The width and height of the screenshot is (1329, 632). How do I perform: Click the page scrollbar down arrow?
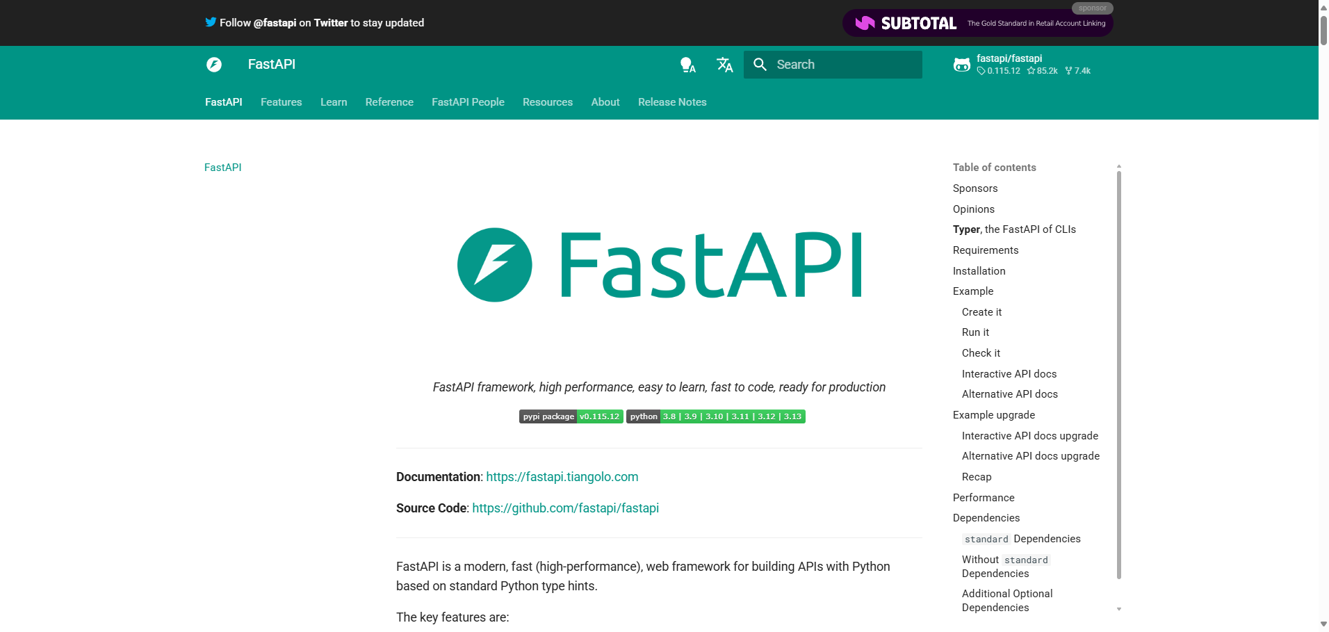[1323, 624]
